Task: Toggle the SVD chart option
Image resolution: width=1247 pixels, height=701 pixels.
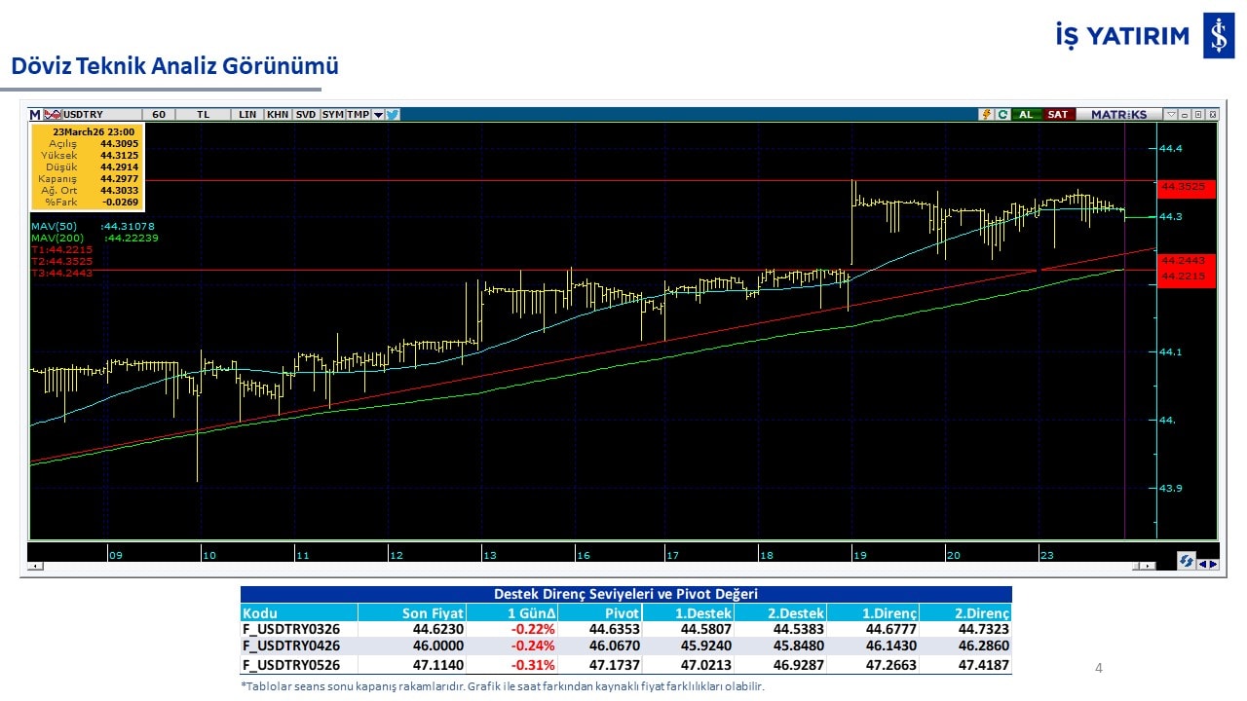Action: 306,114
